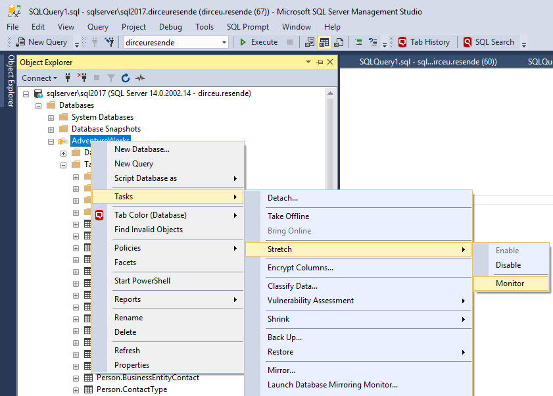Open the SQL Prompt menu
This screenshot has width=553, height=396.
click(x=248, y=27)
